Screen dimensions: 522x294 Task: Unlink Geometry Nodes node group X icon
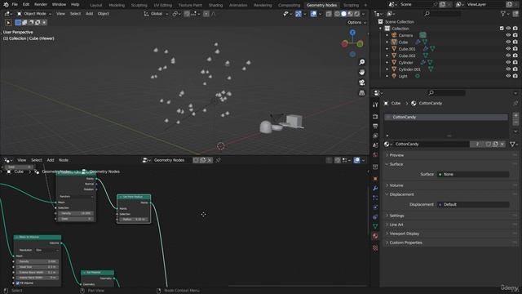[210, 160]
